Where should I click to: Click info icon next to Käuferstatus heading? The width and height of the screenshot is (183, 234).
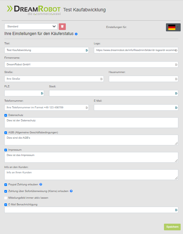(x=76, y=34)
